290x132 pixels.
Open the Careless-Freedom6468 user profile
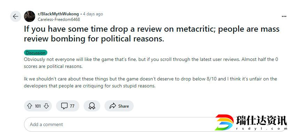(59, 19)
